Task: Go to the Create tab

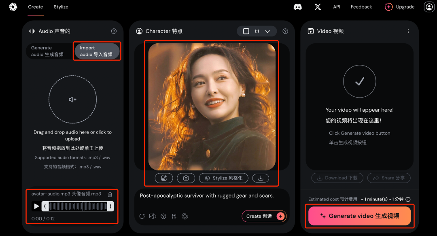Action: (35, 7)
